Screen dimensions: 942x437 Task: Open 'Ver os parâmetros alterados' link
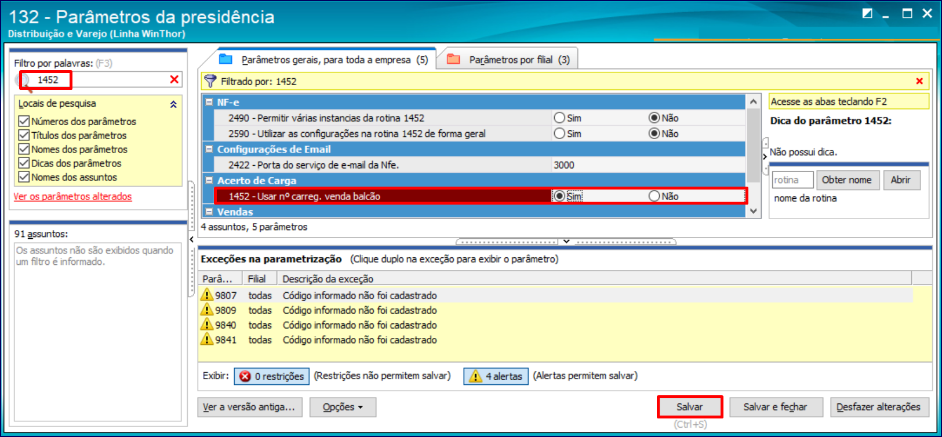tap(72, 196)
